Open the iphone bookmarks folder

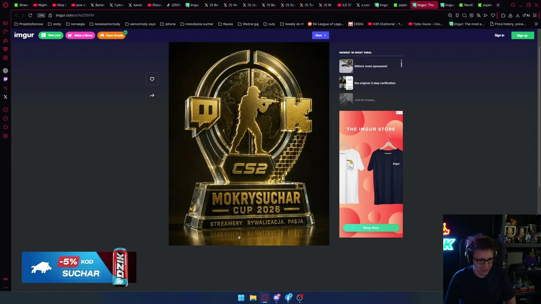(x=168, y=24)
